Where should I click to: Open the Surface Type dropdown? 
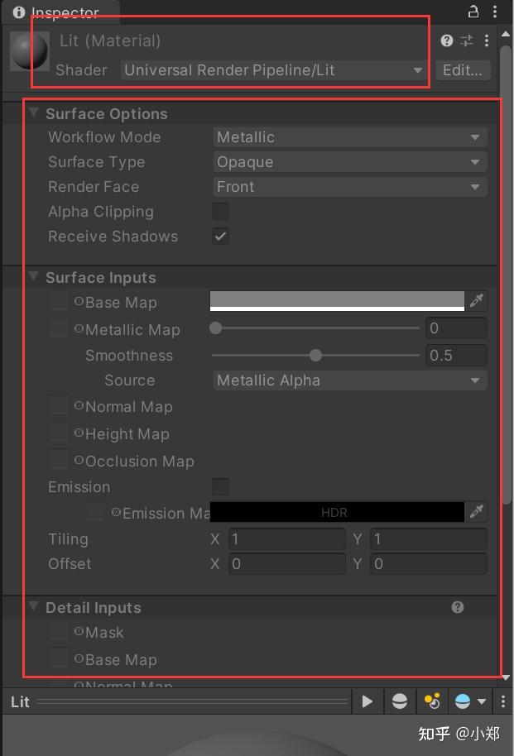[x=349, y=162]
